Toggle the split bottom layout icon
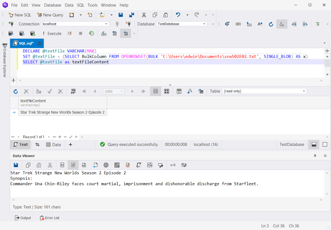331x230 pixels. (314, 145)
